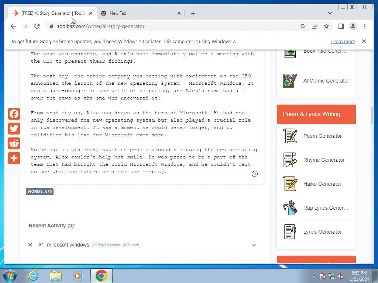Click the Lyrics Generator icon
The height and width of the screenshot is (283, 378).
pos(290,232)
